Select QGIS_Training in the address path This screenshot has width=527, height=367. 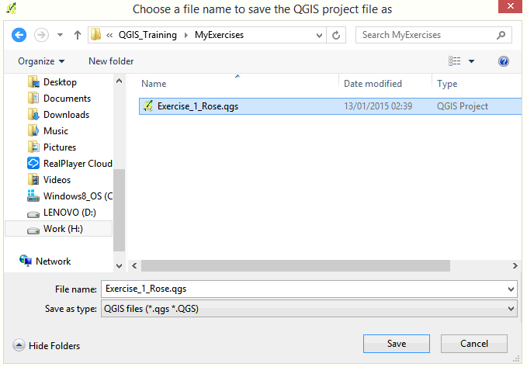147,35
